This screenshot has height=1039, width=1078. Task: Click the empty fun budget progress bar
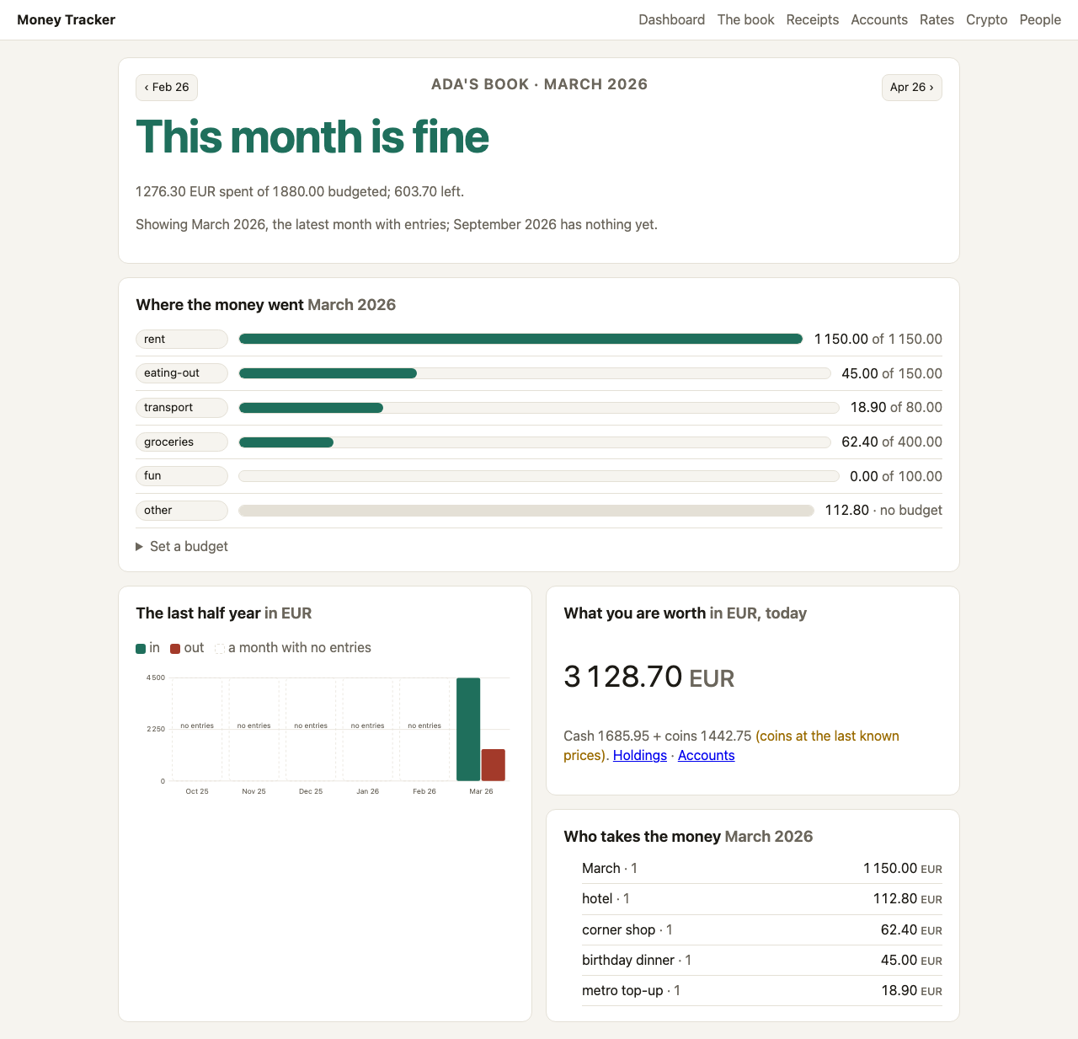(x=539, y=476)
